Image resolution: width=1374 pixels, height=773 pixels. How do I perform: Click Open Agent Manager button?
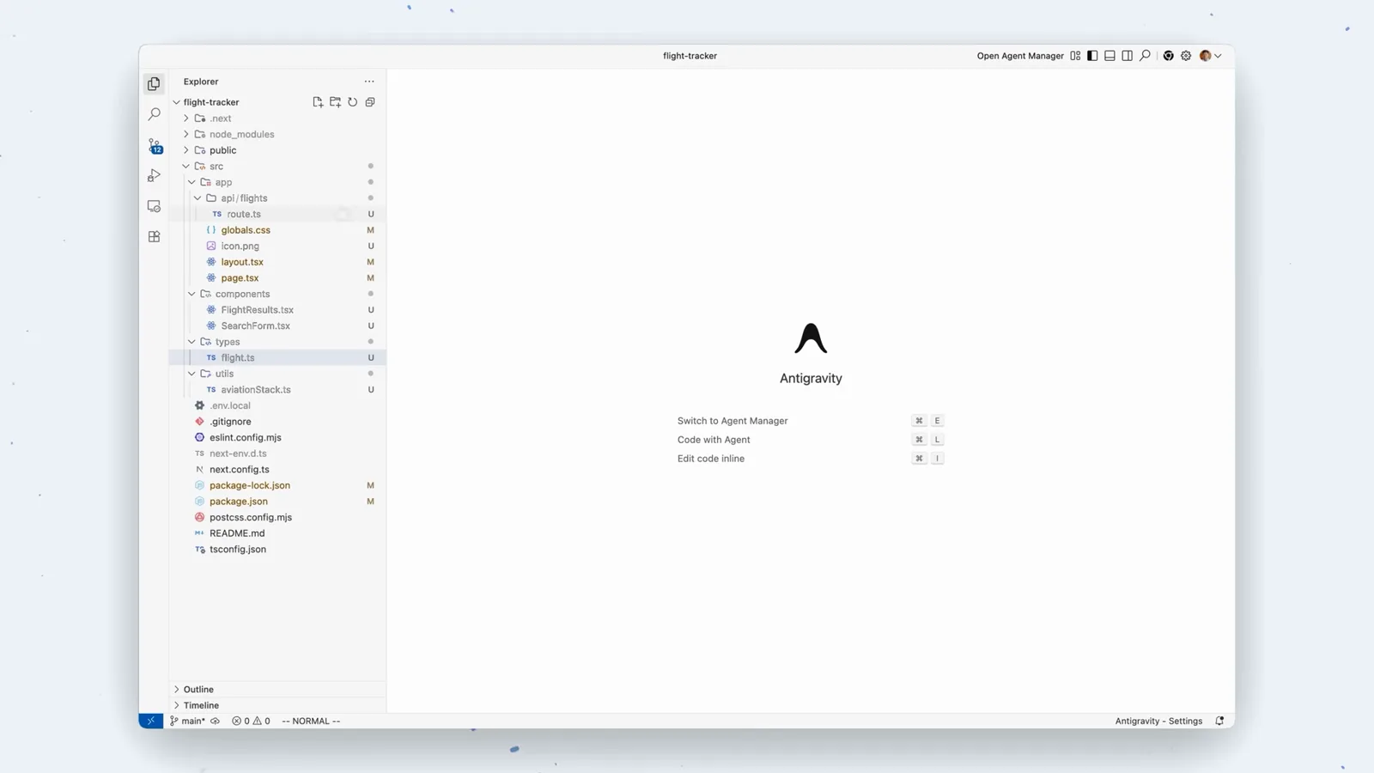pyautogui.click(x=1020, y=56)
